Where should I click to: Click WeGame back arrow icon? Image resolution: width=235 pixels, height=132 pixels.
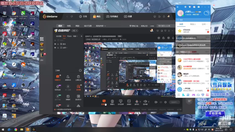point(67,16)
